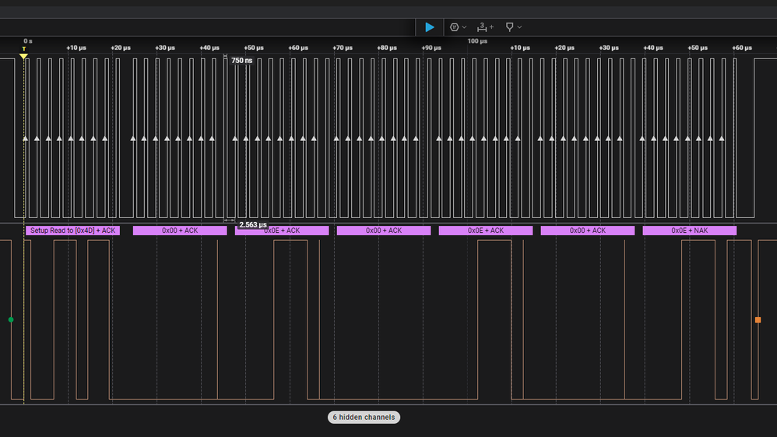The image size is (777, 437).
Task: Open the dropdown next to the hexagon icon
Action: (x=464, y=27)
